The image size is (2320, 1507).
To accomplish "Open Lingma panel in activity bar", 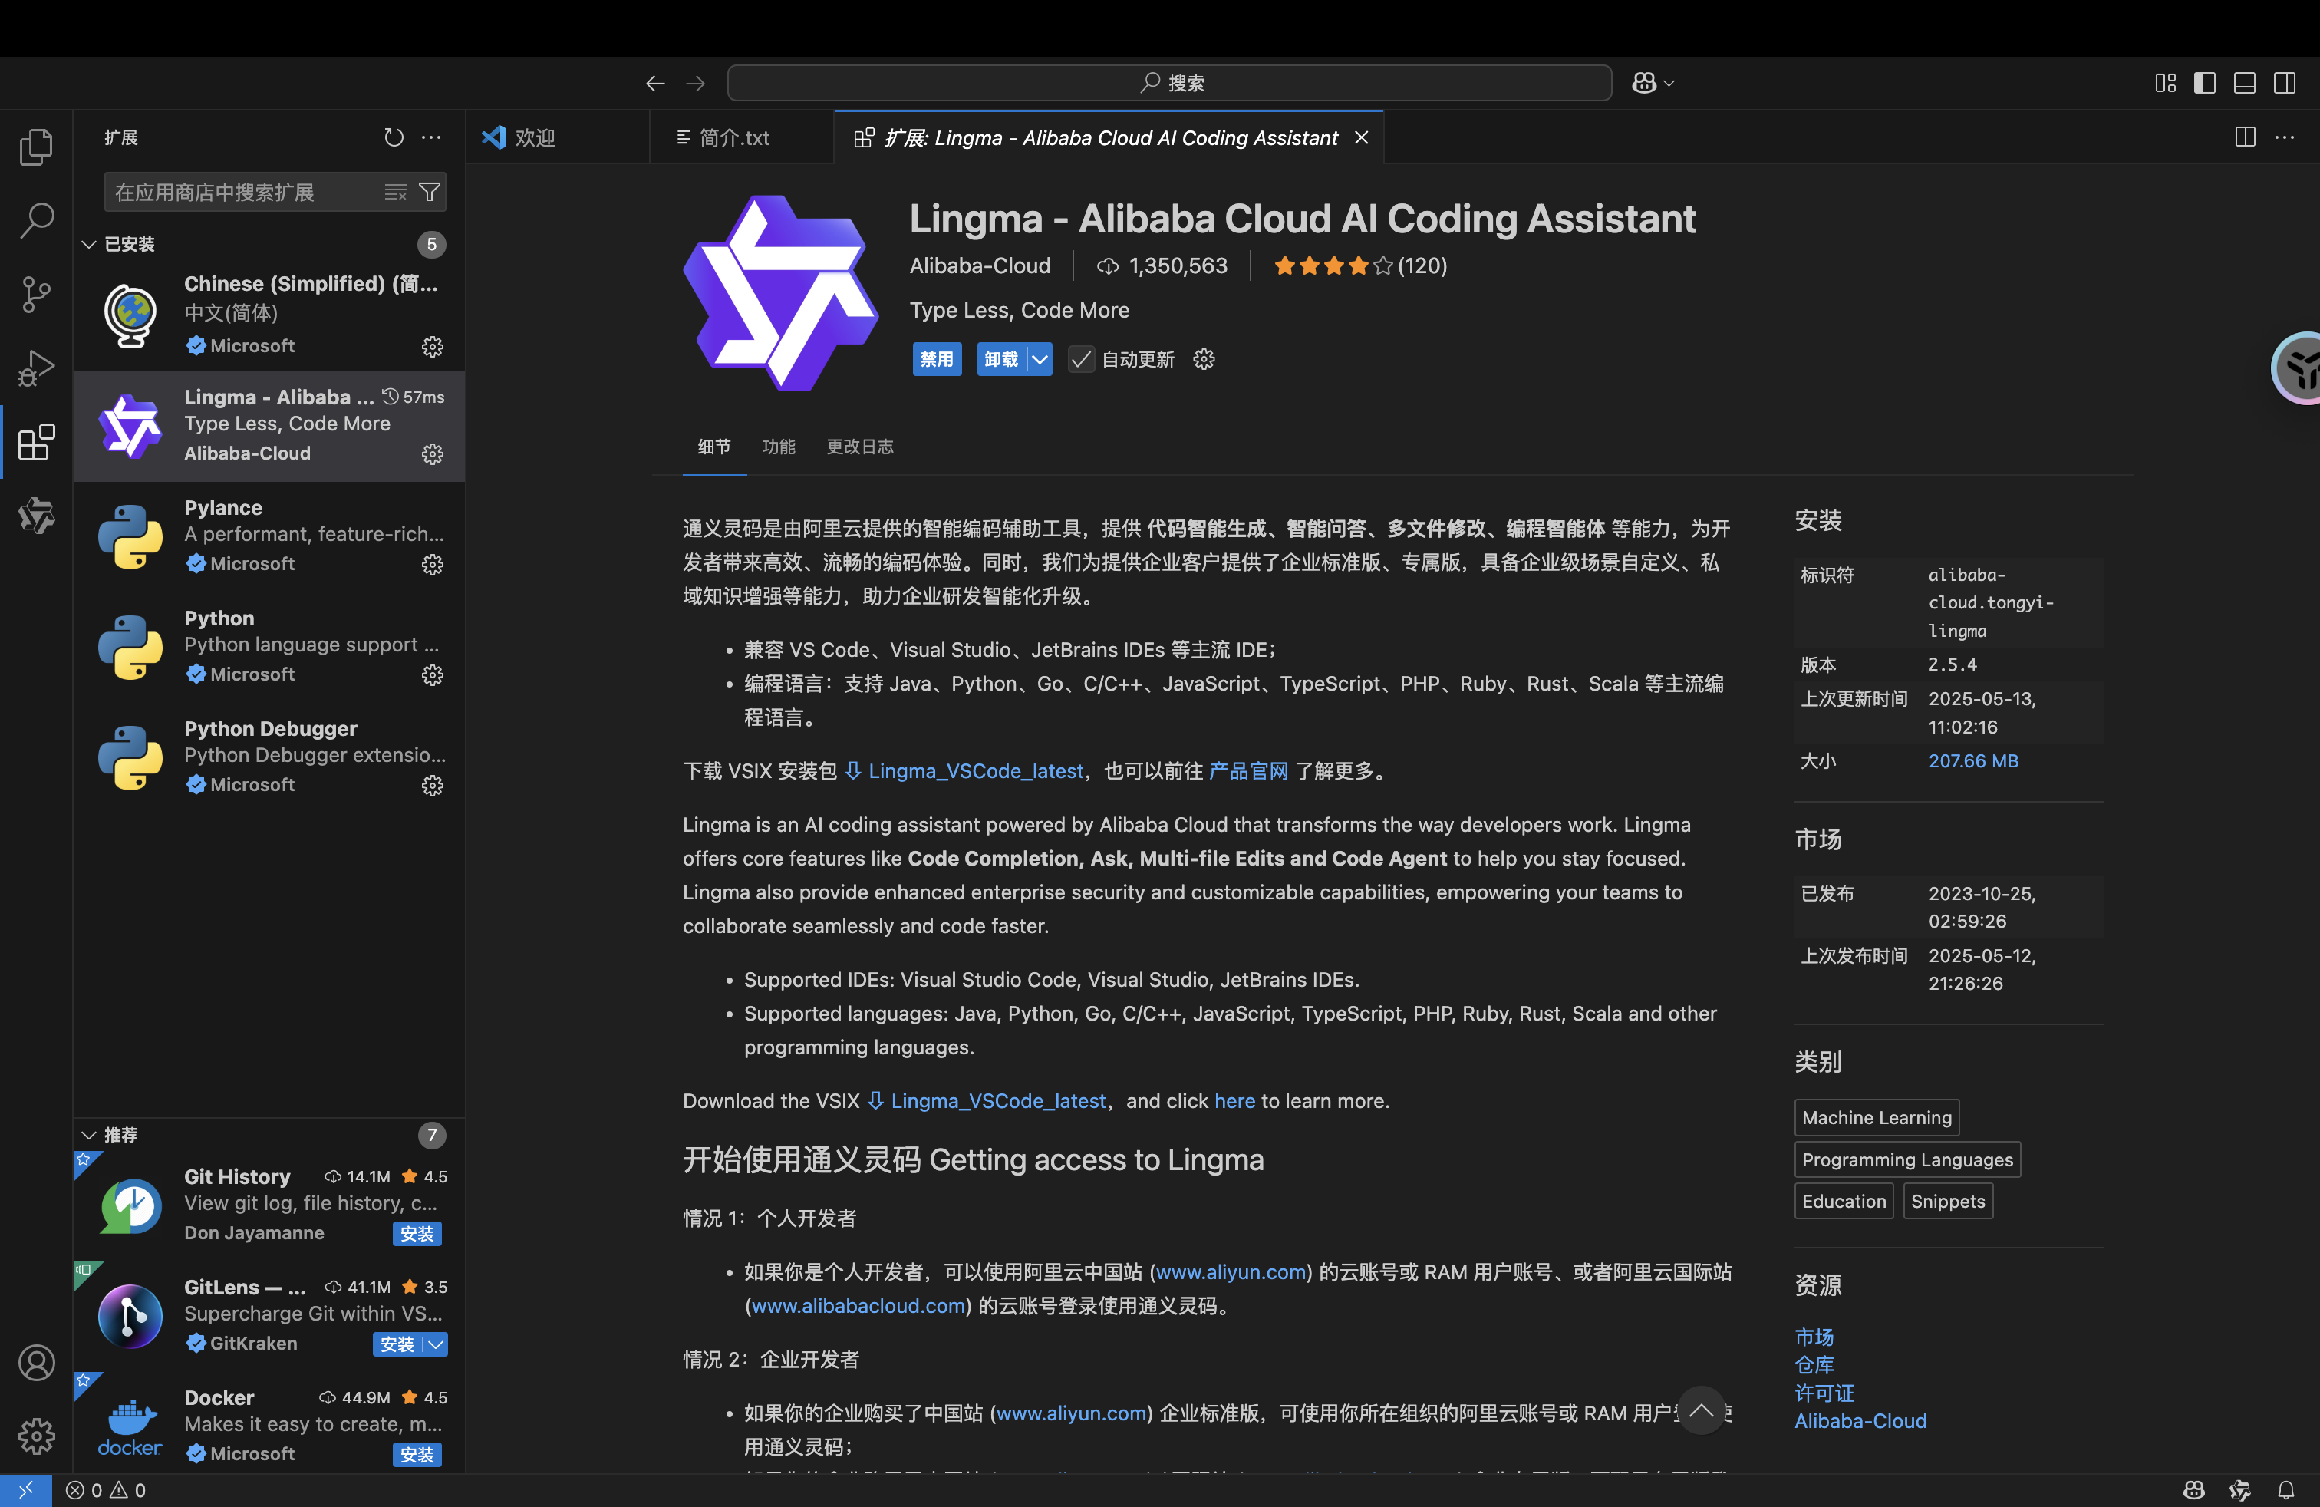I will click(x=36, y=516).
